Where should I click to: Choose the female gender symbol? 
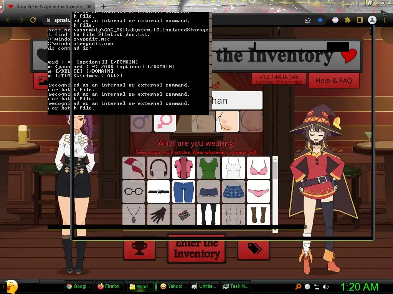tap(165, 123)
